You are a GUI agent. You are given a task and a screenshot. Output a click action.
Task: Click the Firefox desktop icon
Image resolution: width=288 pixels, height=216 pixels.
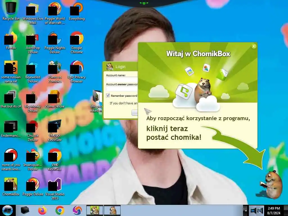coord(11,40)
